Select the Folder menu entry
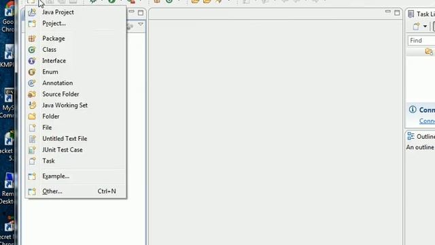Image resolution: width=435 pixels, height=245 pixels. point(75,116)
